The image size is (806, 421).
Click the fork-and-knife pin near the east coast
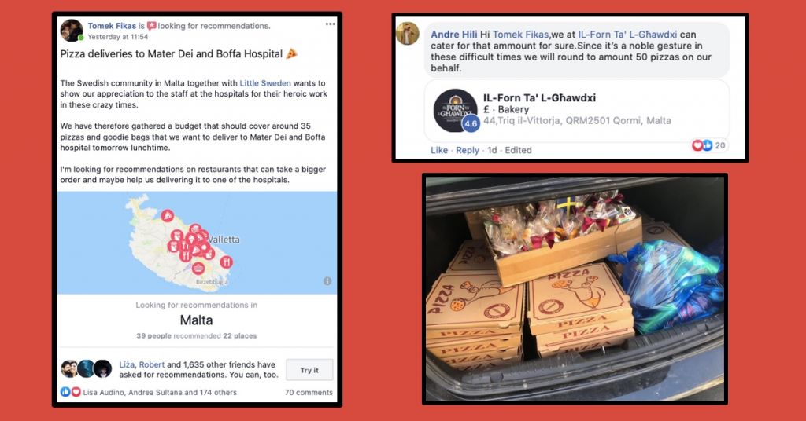click(x=226, y=262)
